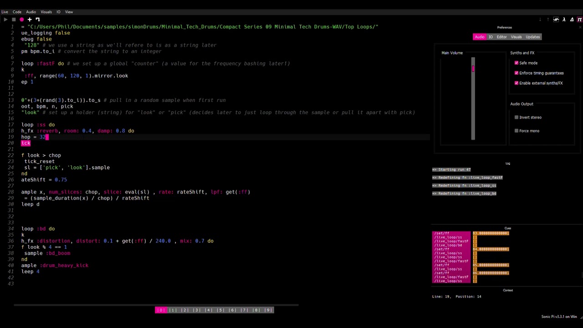The height and width of the screenshot is (328, 583).
Task: Click the Context panel title
Action: pyautogui.click(x=507, y=290)
